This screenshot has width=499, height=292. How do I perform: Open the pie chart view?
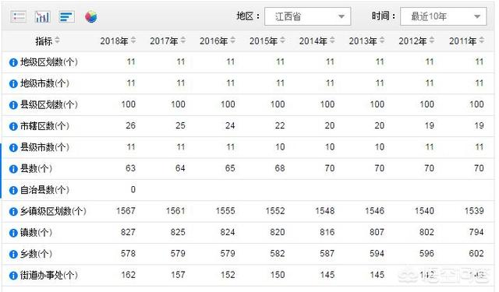pyautogui.click(x=90, y=17)
